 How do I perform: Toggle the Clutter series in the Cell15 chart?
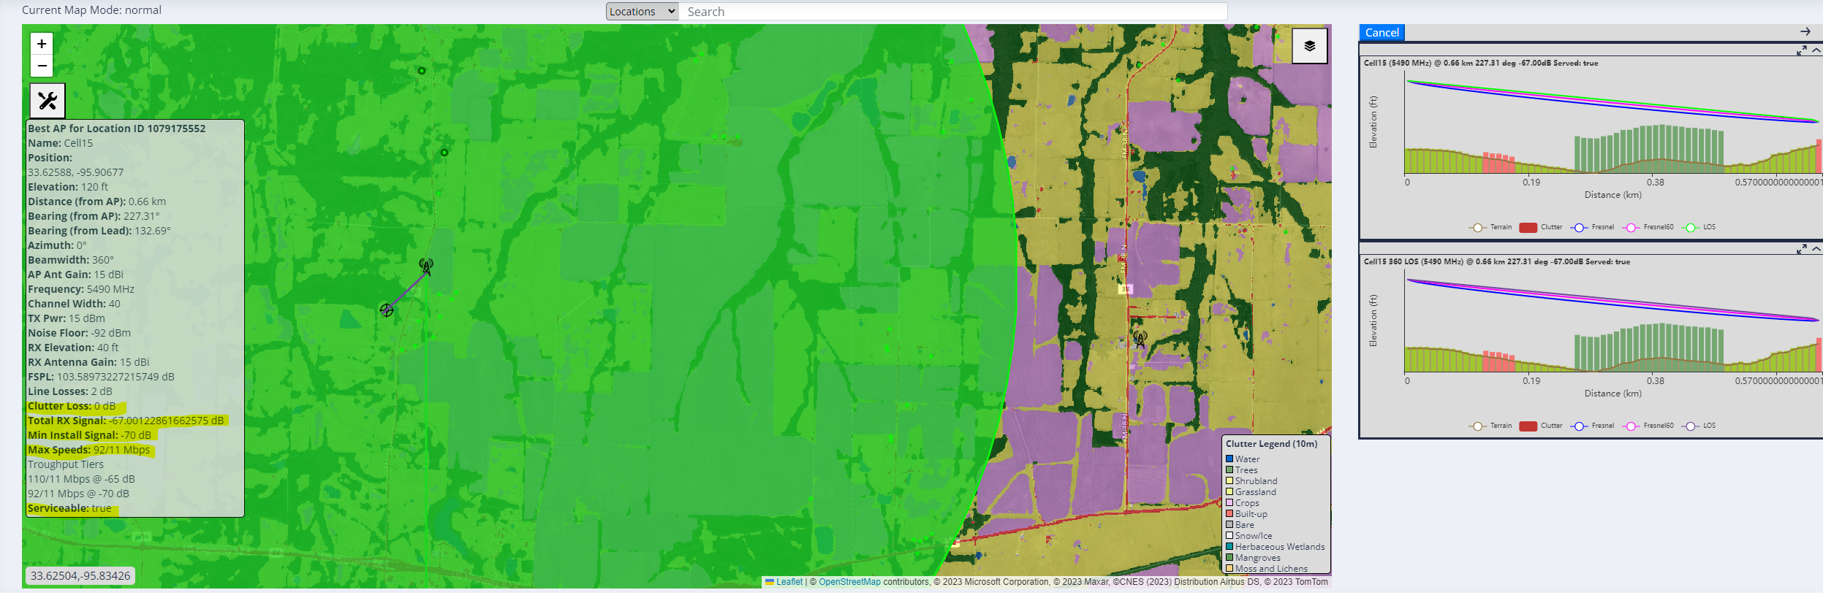(1540, 227)
